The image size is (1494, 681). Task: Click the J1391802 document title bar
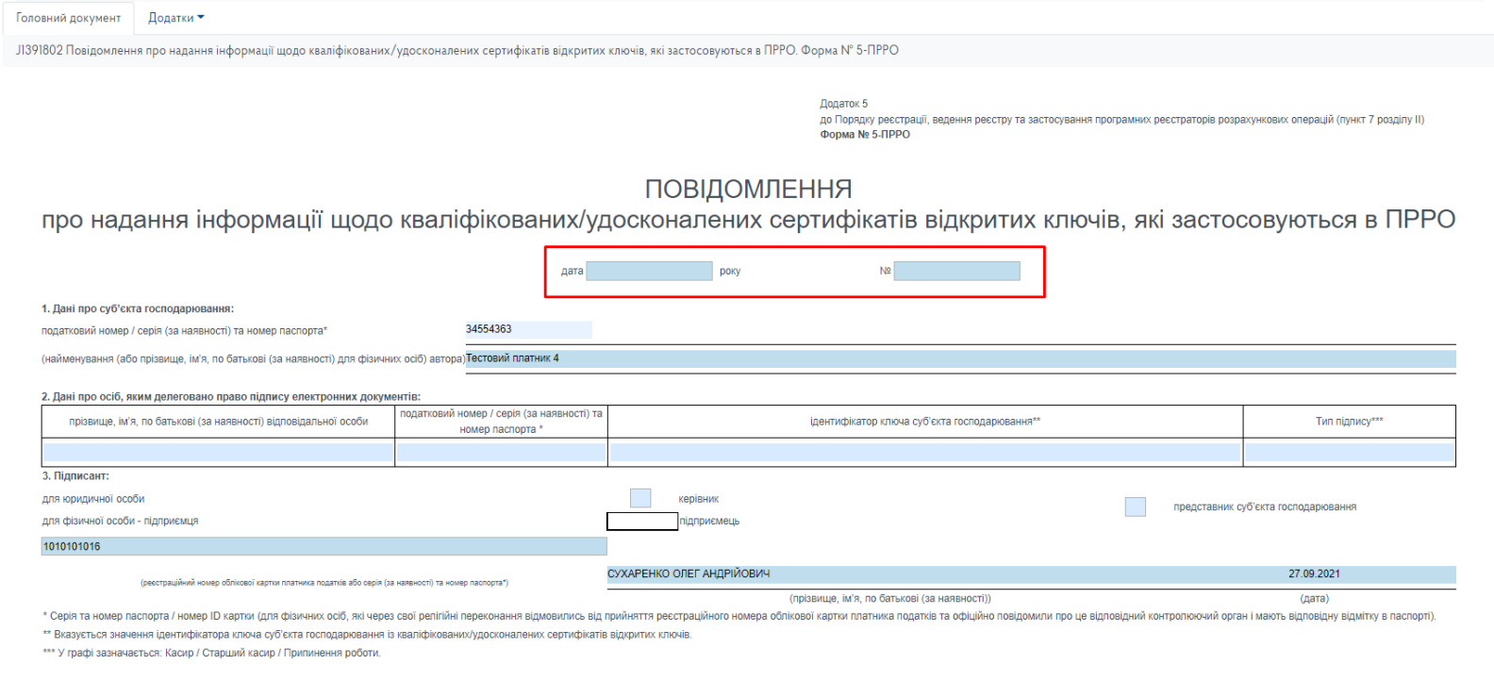coord(457,51)
